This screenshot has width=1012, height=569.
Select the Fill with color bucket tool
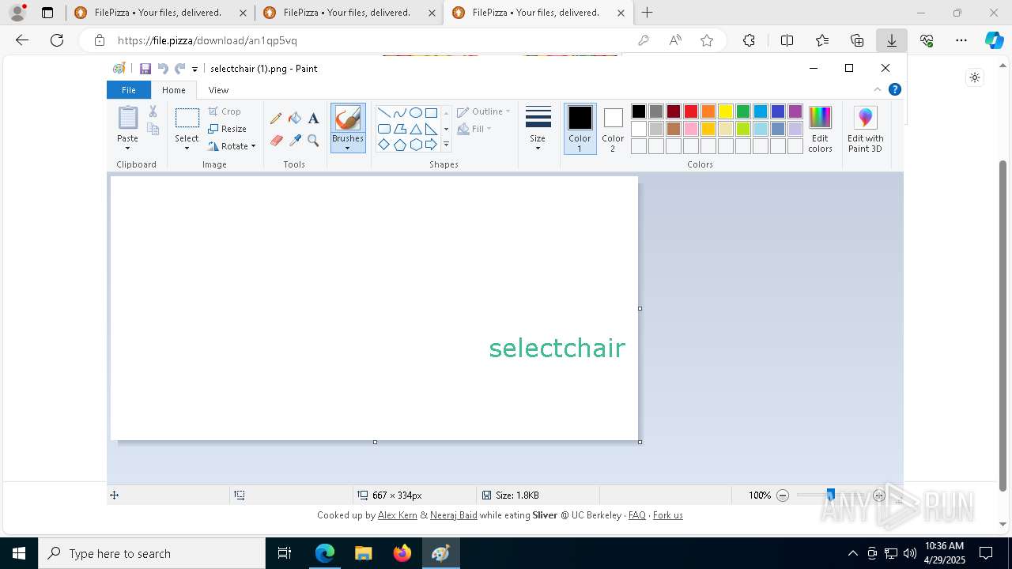[295, 119]
